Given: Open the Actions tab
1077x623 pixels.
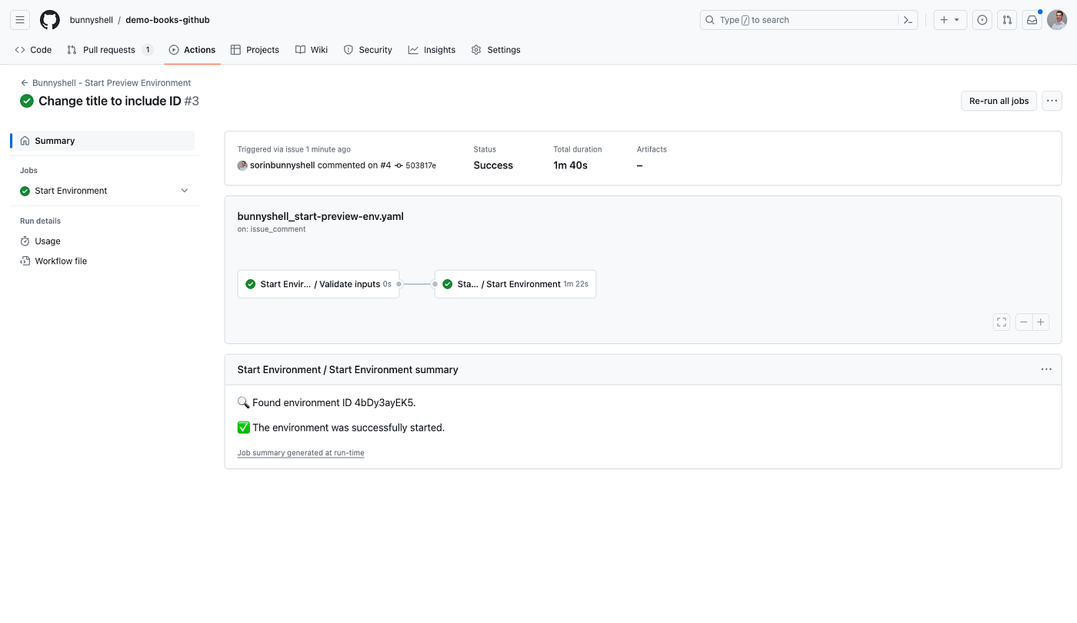Looking at the screenshot, I should (x=192, y=50).
